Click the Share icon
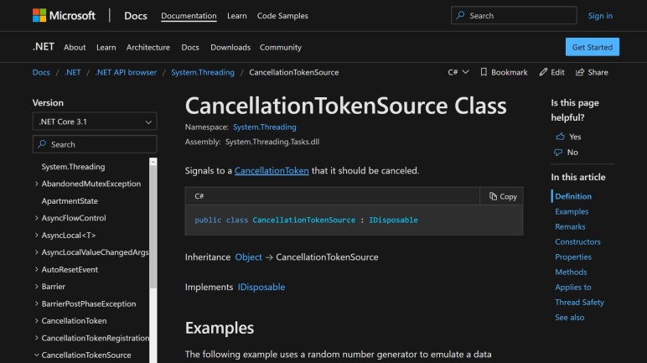 [x=580, y=72]
